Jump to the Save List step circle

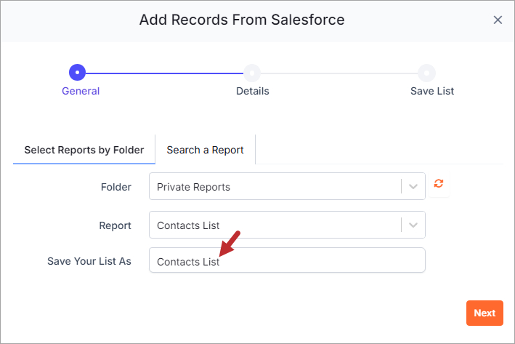coord(426,73)
